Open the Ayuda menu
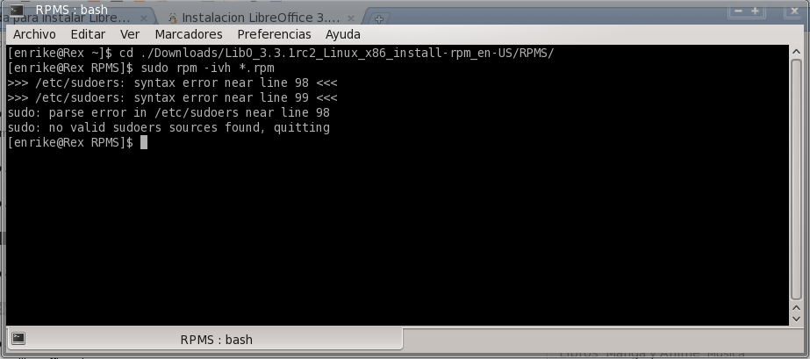The image size is (810, 359). click(343, 34)
